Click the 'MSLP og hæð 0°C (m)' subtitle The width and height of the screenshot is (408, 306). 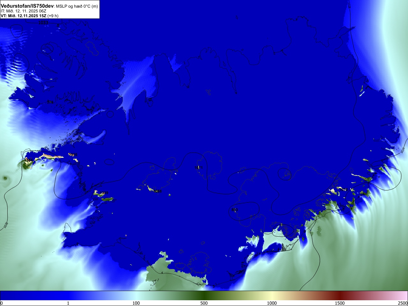point(77,6)
